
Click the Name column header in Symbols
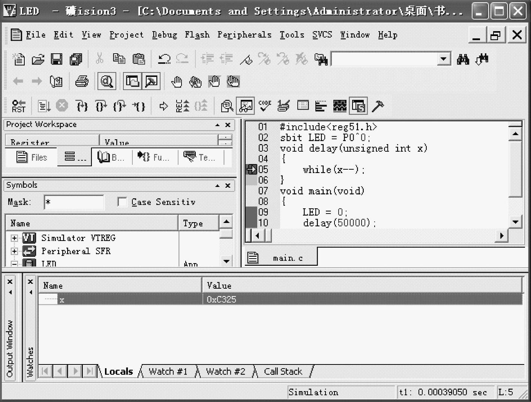[x=92, y=223]
